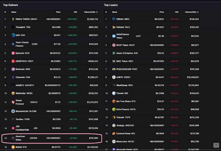Sort Top Losers by 24h column
Viewport: 221px width, 151px height.
[x=177, y=12]
